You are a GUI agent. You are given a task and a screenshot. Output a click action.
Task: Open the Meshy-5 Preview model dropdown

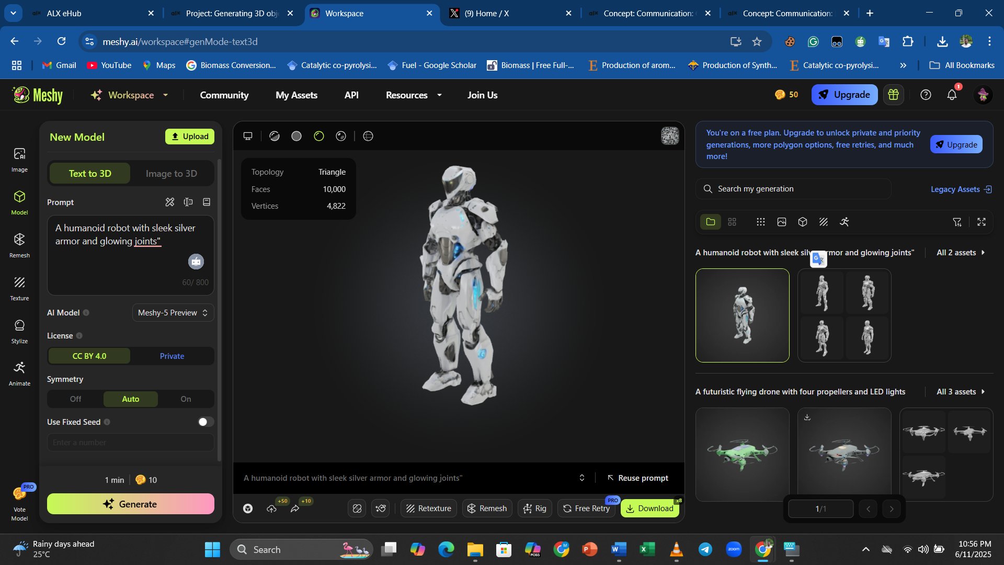173,313
